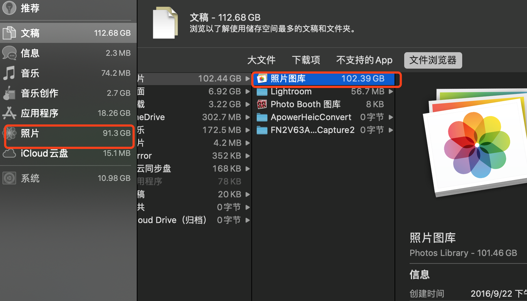The image size is (527, 301).
Task: Expand the 102.44 GB folder arrow
Action: 248,79
